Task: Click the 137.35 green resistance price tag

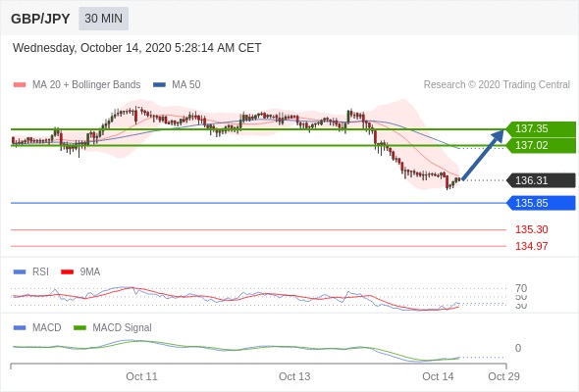Action: tap(541, 129)
